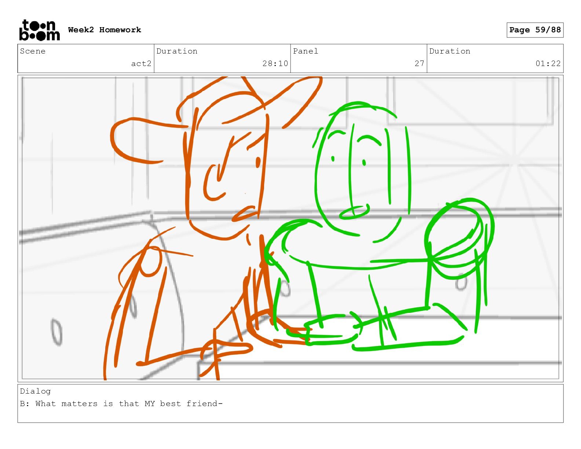The image size is (581, 449).
Task: Click the panel duration value '01:22'
Action: (548, 63)
